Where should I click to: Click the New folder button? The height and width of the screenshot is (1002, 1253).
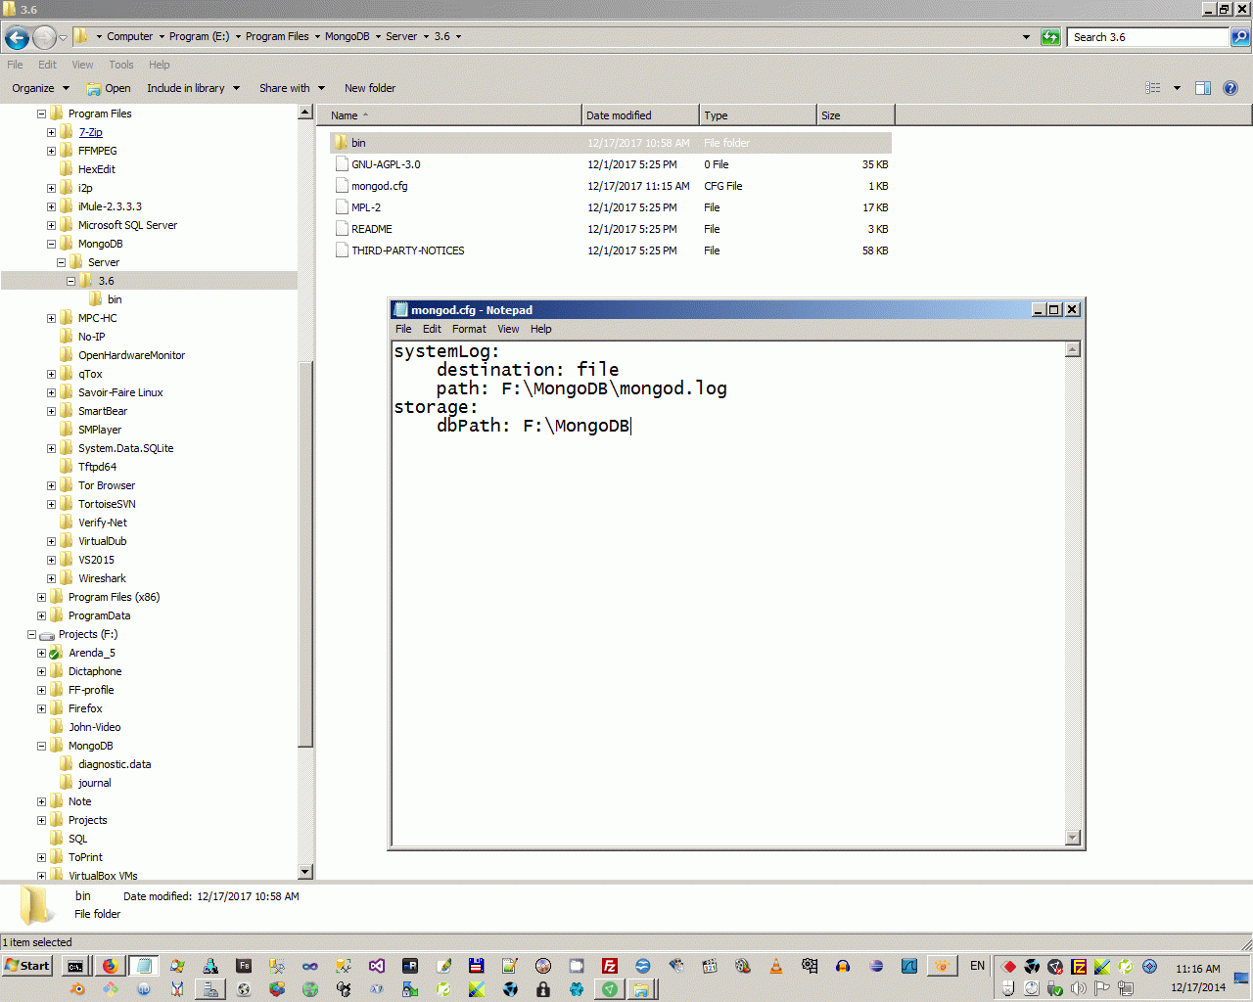(x=370, y=88)
